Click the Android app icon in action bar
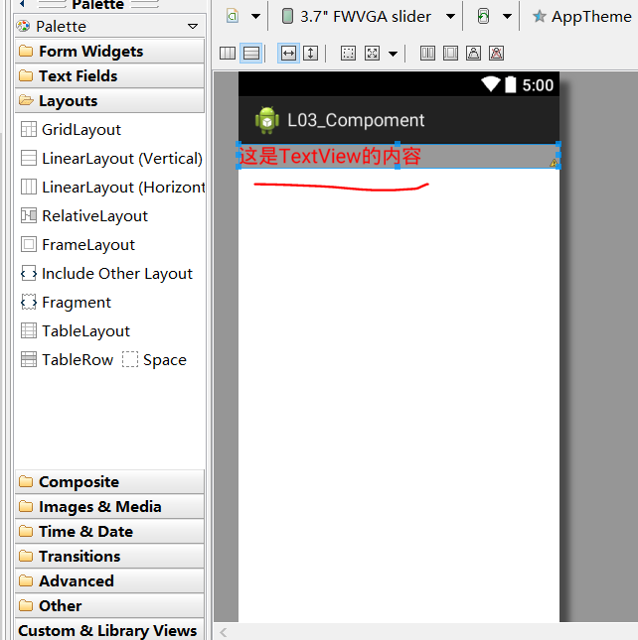638x640 pixels. pyautogui.click(x=267, y=120)
